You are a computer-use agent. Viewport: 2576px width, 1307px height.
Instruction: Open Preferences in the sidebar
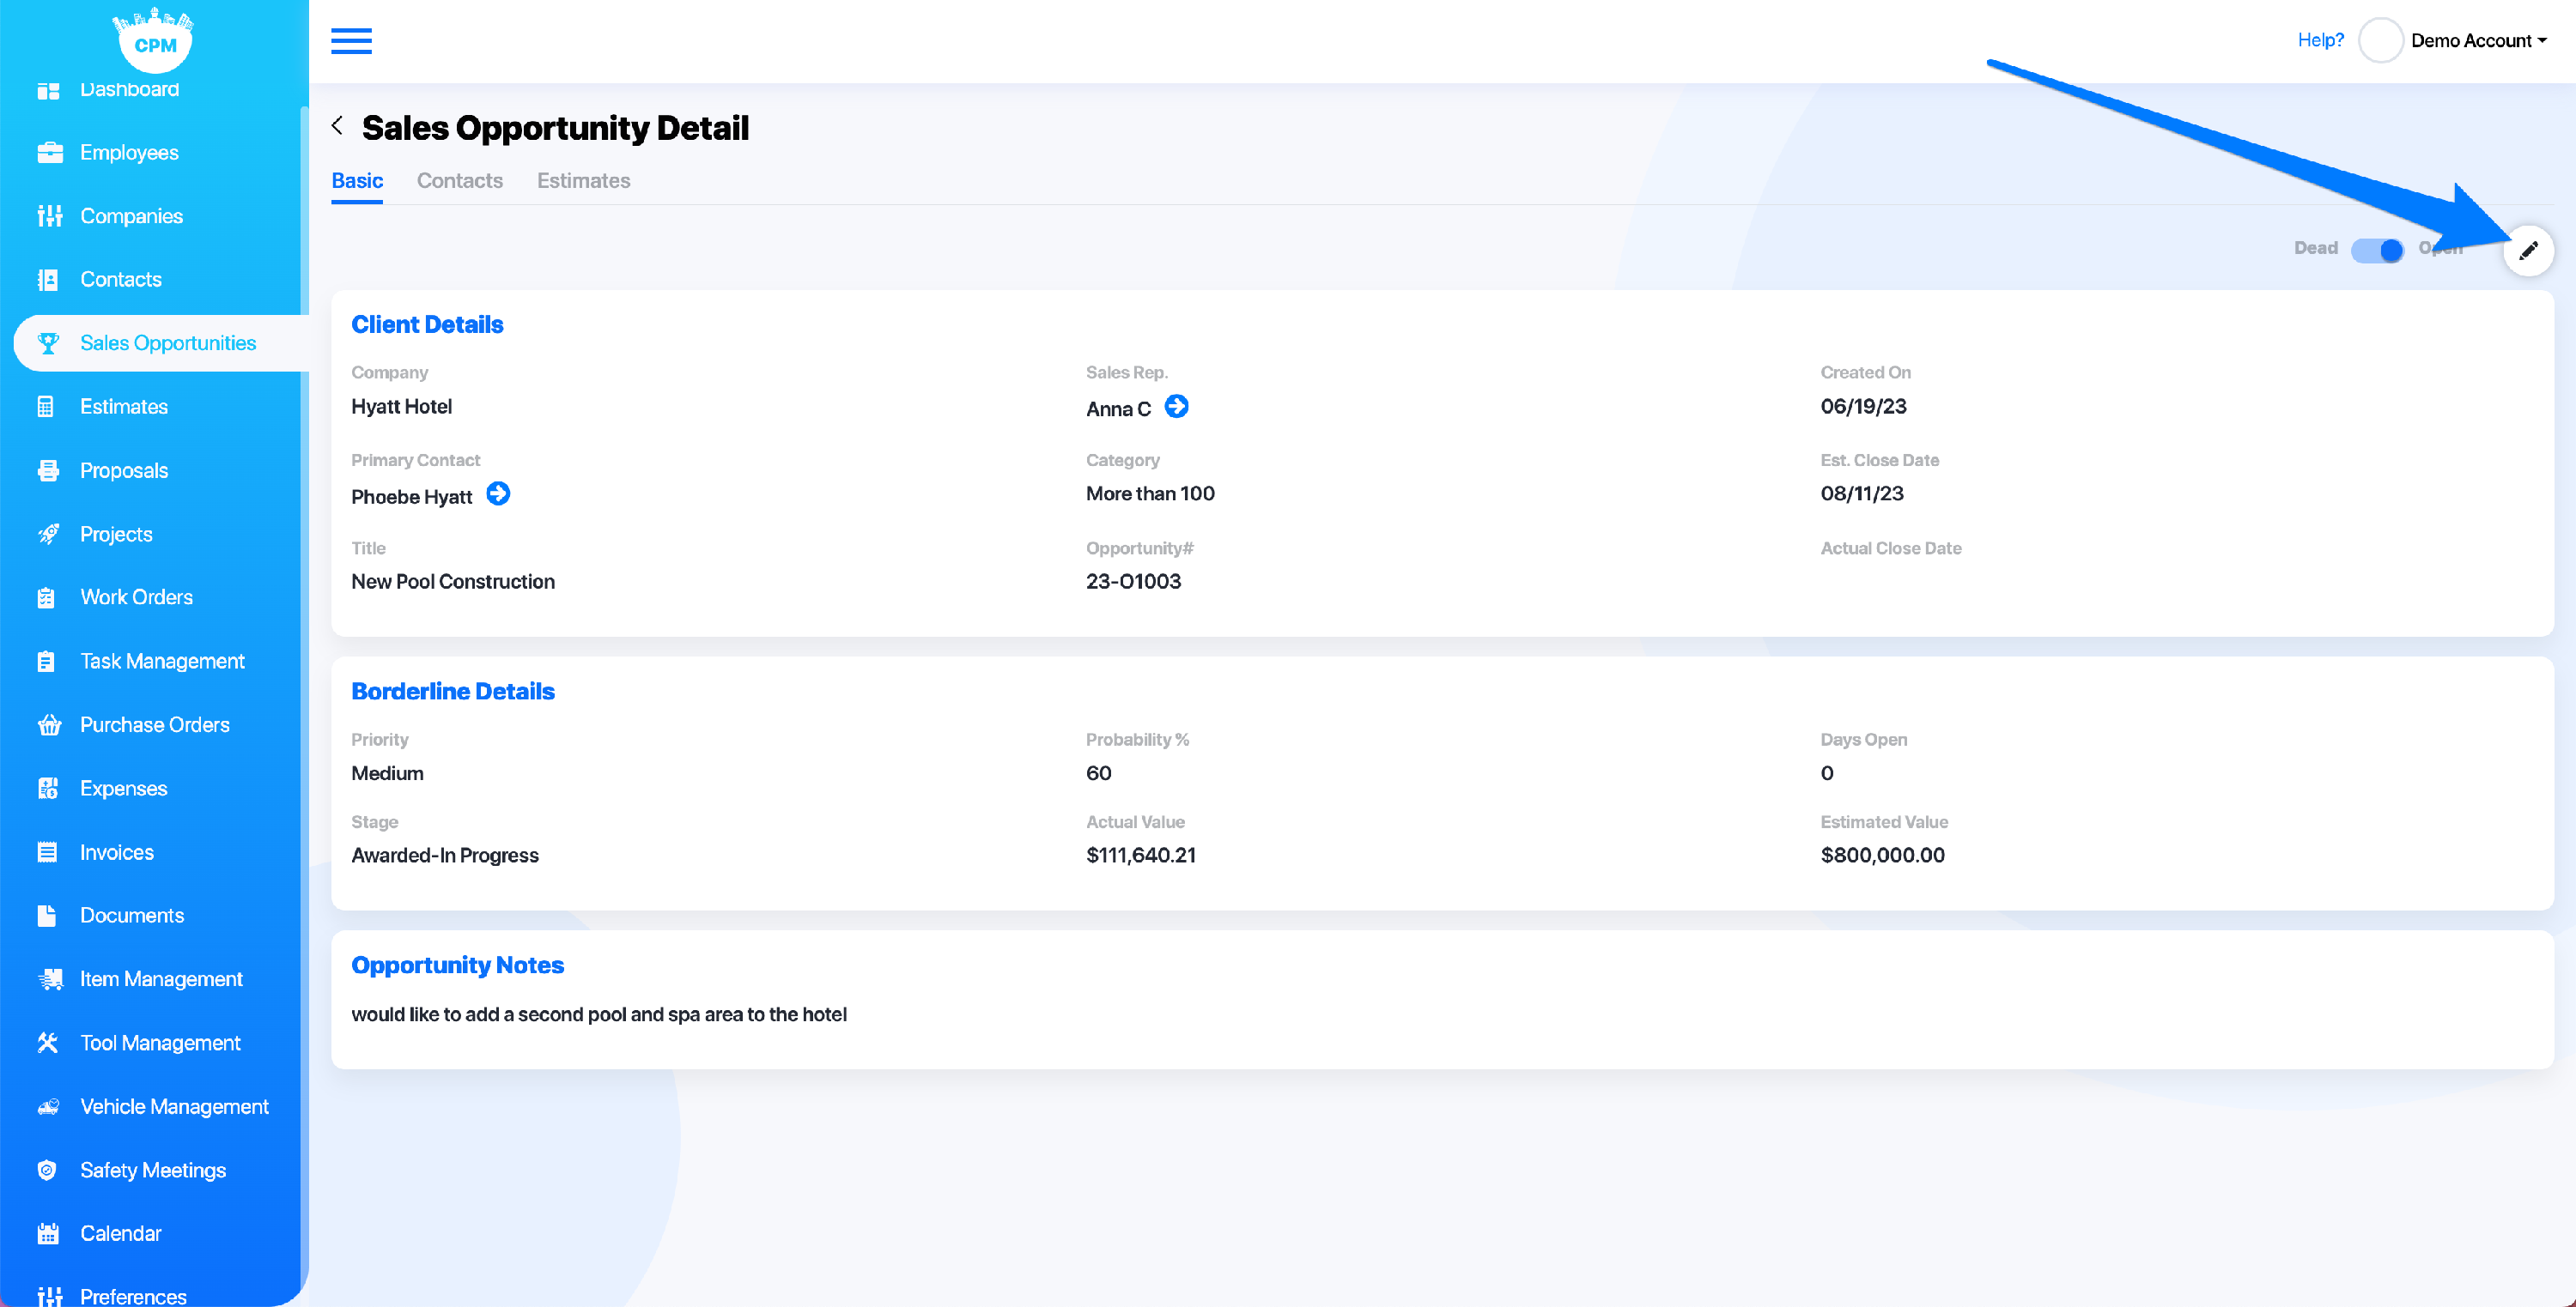pos(133,1296)
